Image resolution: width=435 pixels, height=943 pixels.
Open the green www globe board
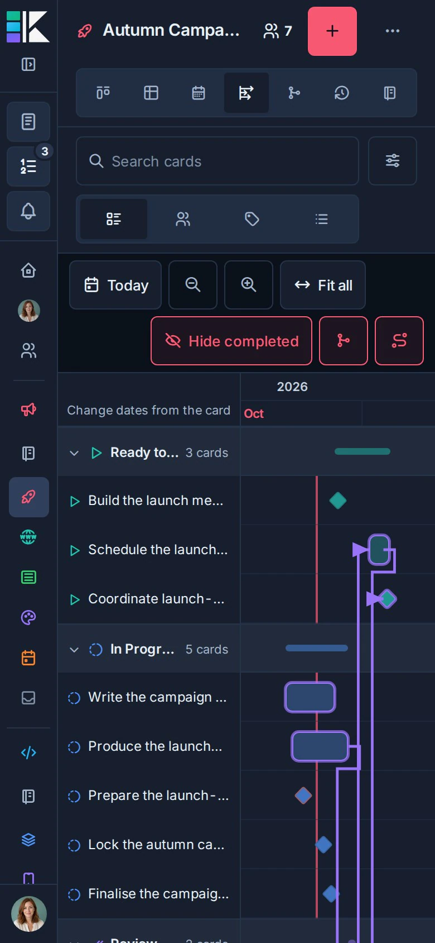click(28, 537)
